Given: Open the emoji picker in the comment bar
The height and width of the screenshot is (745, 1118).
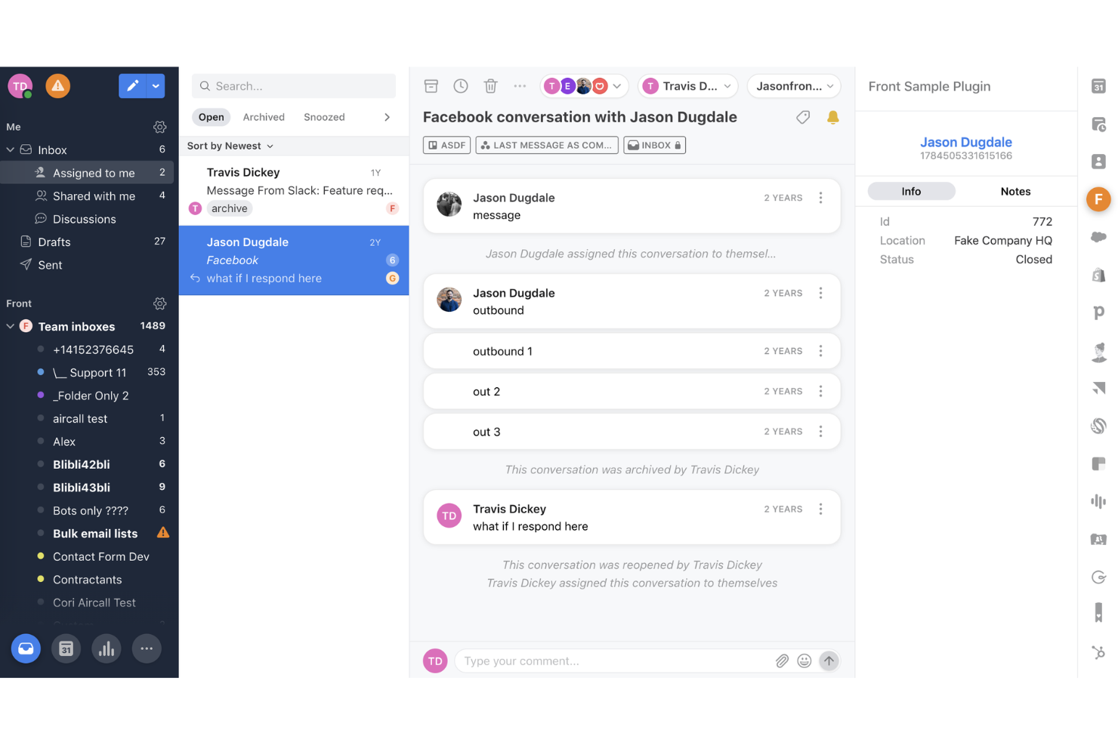Looking at the screenshot, I should pyautogui.click(x=805, y=660).
